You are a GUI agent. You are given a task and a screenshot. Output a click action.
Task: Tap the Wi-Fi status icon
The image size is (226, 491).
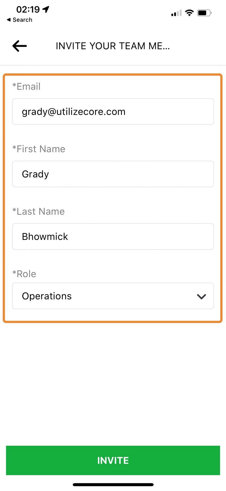coord(189,13)
